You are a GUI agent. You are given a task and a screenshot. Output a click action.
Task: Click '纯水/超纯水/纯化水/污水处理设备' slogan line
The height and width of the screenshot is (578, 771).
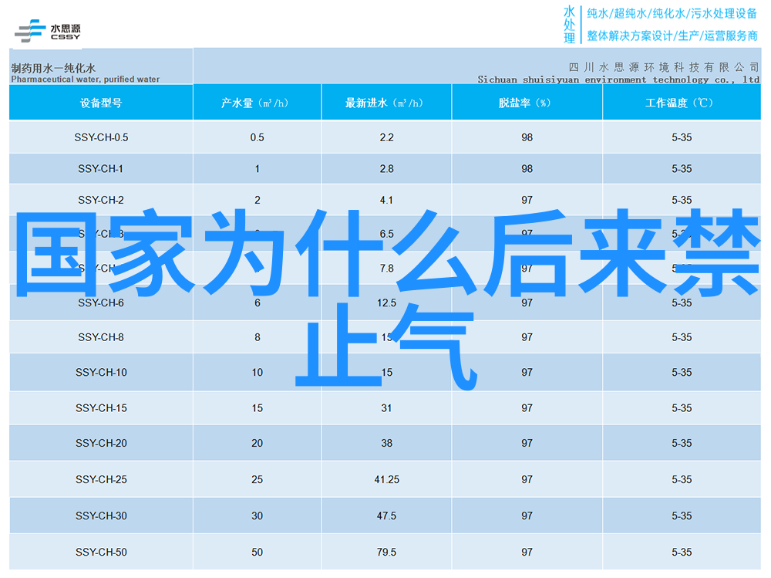coord(672,14)
